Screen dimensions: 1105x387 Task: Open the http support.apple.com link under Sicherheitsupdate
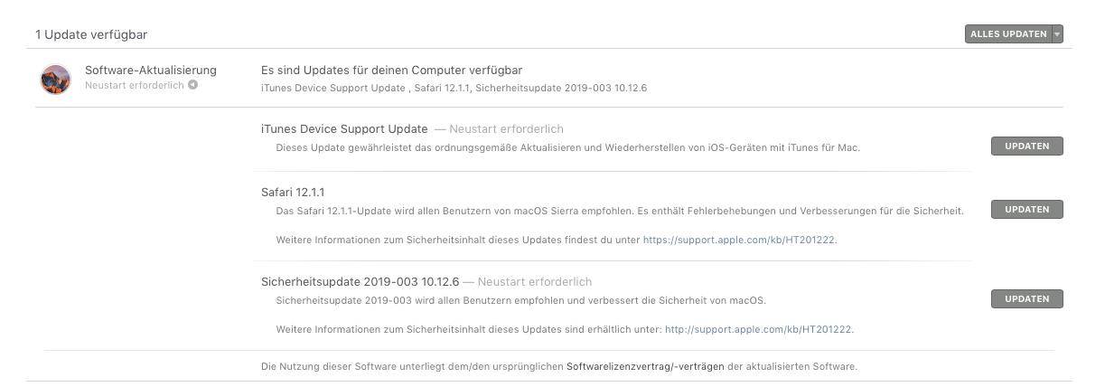(758, 330)
